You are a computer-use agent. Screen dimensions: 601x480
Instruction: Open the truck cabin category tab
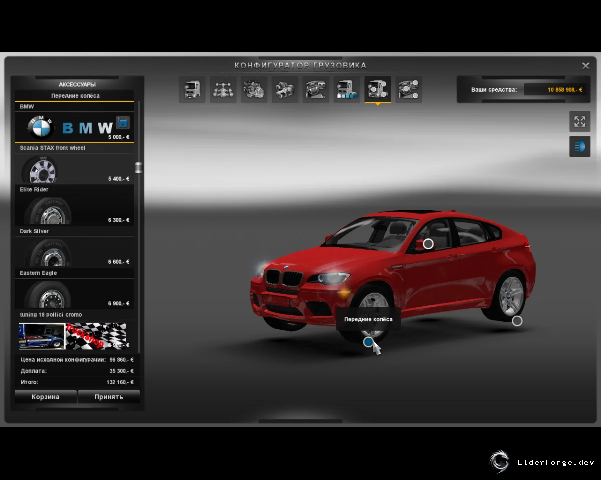(192, 89)
